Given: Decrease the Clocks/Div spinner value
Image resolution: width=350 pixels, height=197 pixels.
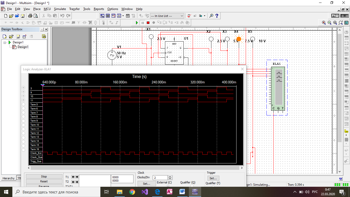Looking at the screenshot, I should tap(170, 179).
